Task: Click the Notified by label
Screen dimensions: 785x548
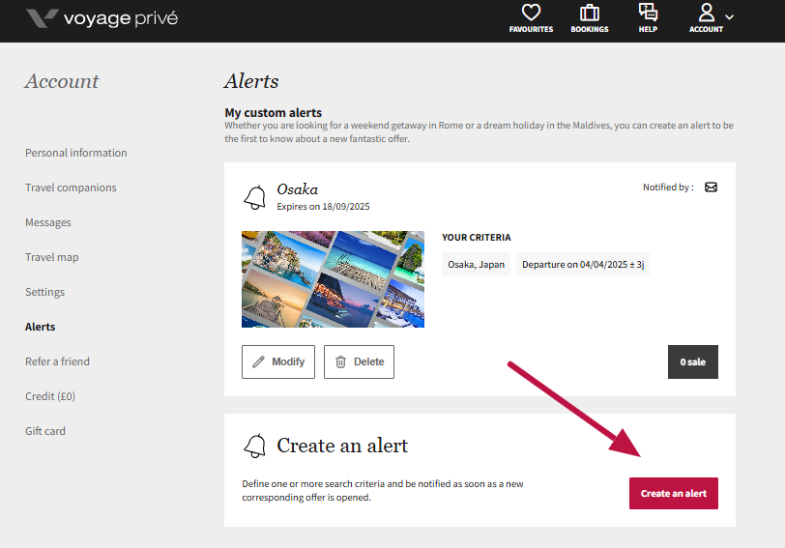Action: click(x=668, y=187)
